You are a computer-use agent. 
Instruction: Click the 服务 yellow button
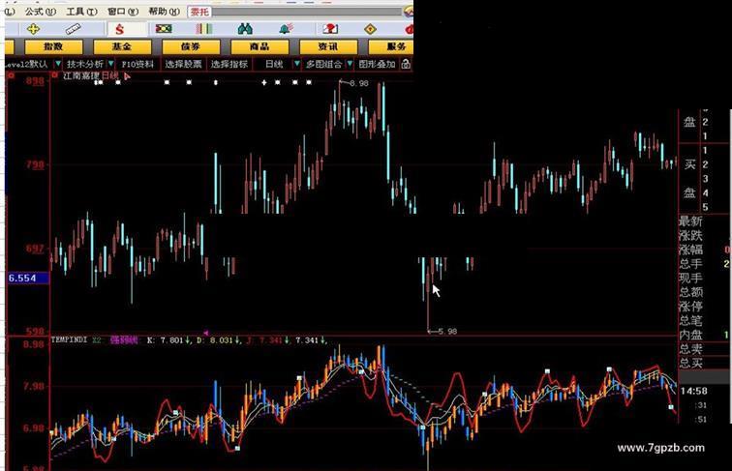pyautogui.click(x=391, y=46)
